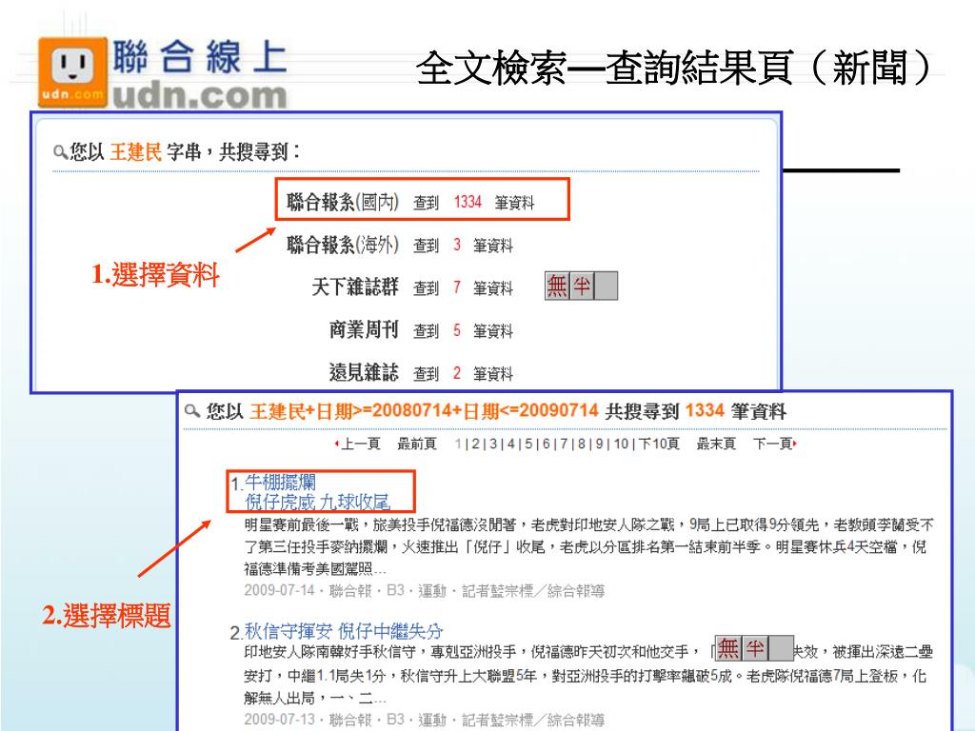Click summary text beginning 明星賽前最後一戰
The width and height of the screenshot is (975, 731).
tap(588, 547)
